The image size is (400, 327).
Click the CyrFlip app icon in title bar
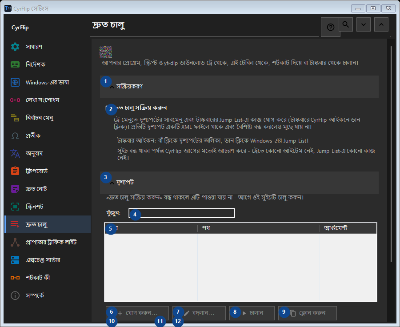[x=8, y=8]
